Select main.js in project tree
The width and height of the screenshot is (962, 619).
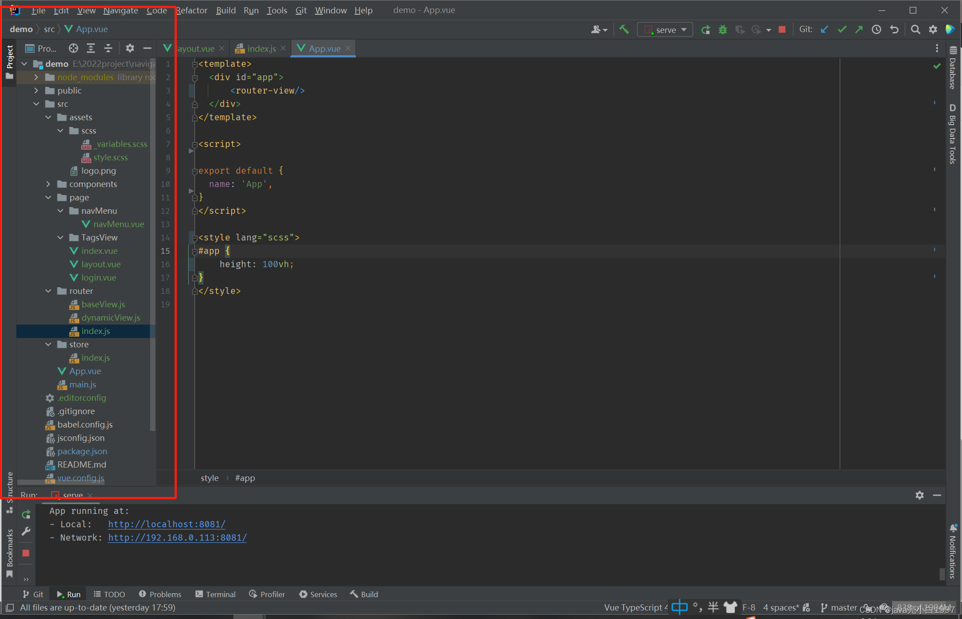point(82,384)
